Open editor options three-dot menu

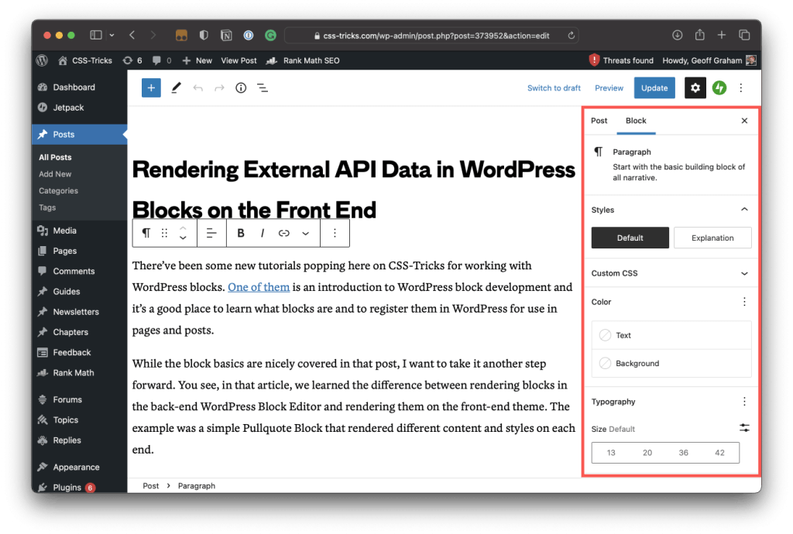click(741, 88)
